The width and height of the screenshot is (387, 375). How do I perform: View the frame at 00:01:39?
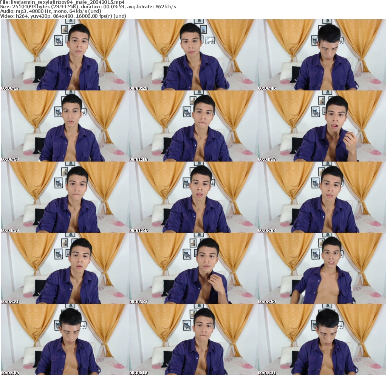tap(65, 197)
